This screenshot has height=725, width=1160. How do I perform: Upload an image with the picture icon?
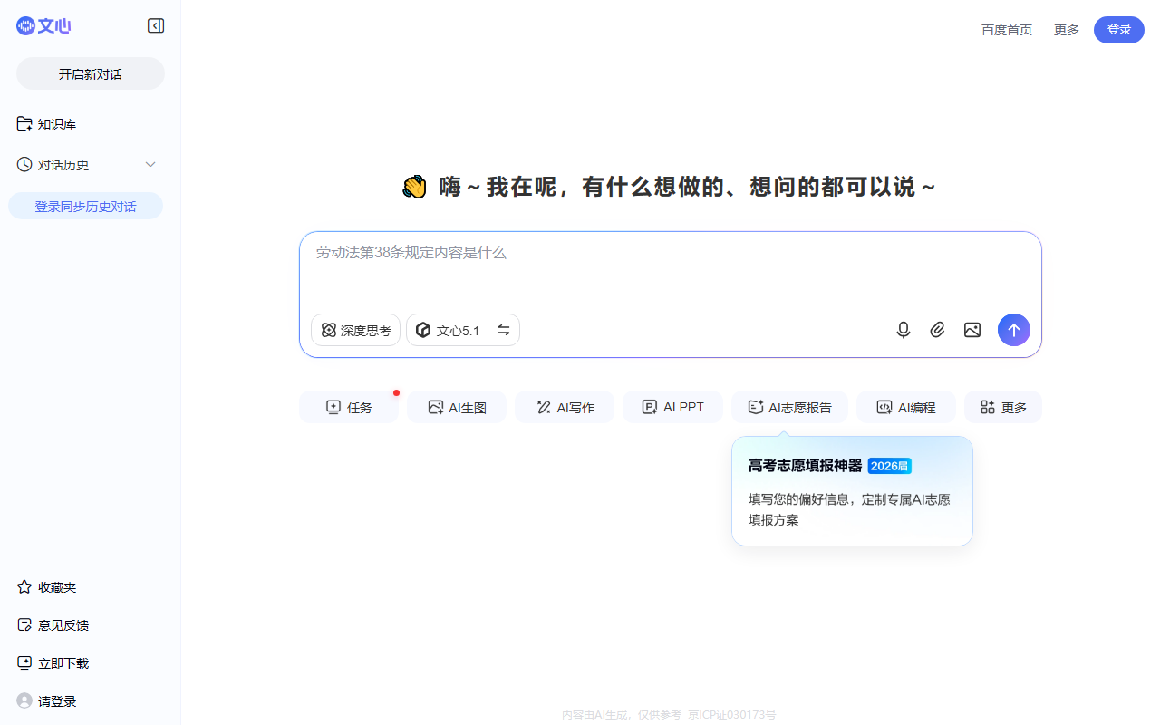[x=972, y=330]
